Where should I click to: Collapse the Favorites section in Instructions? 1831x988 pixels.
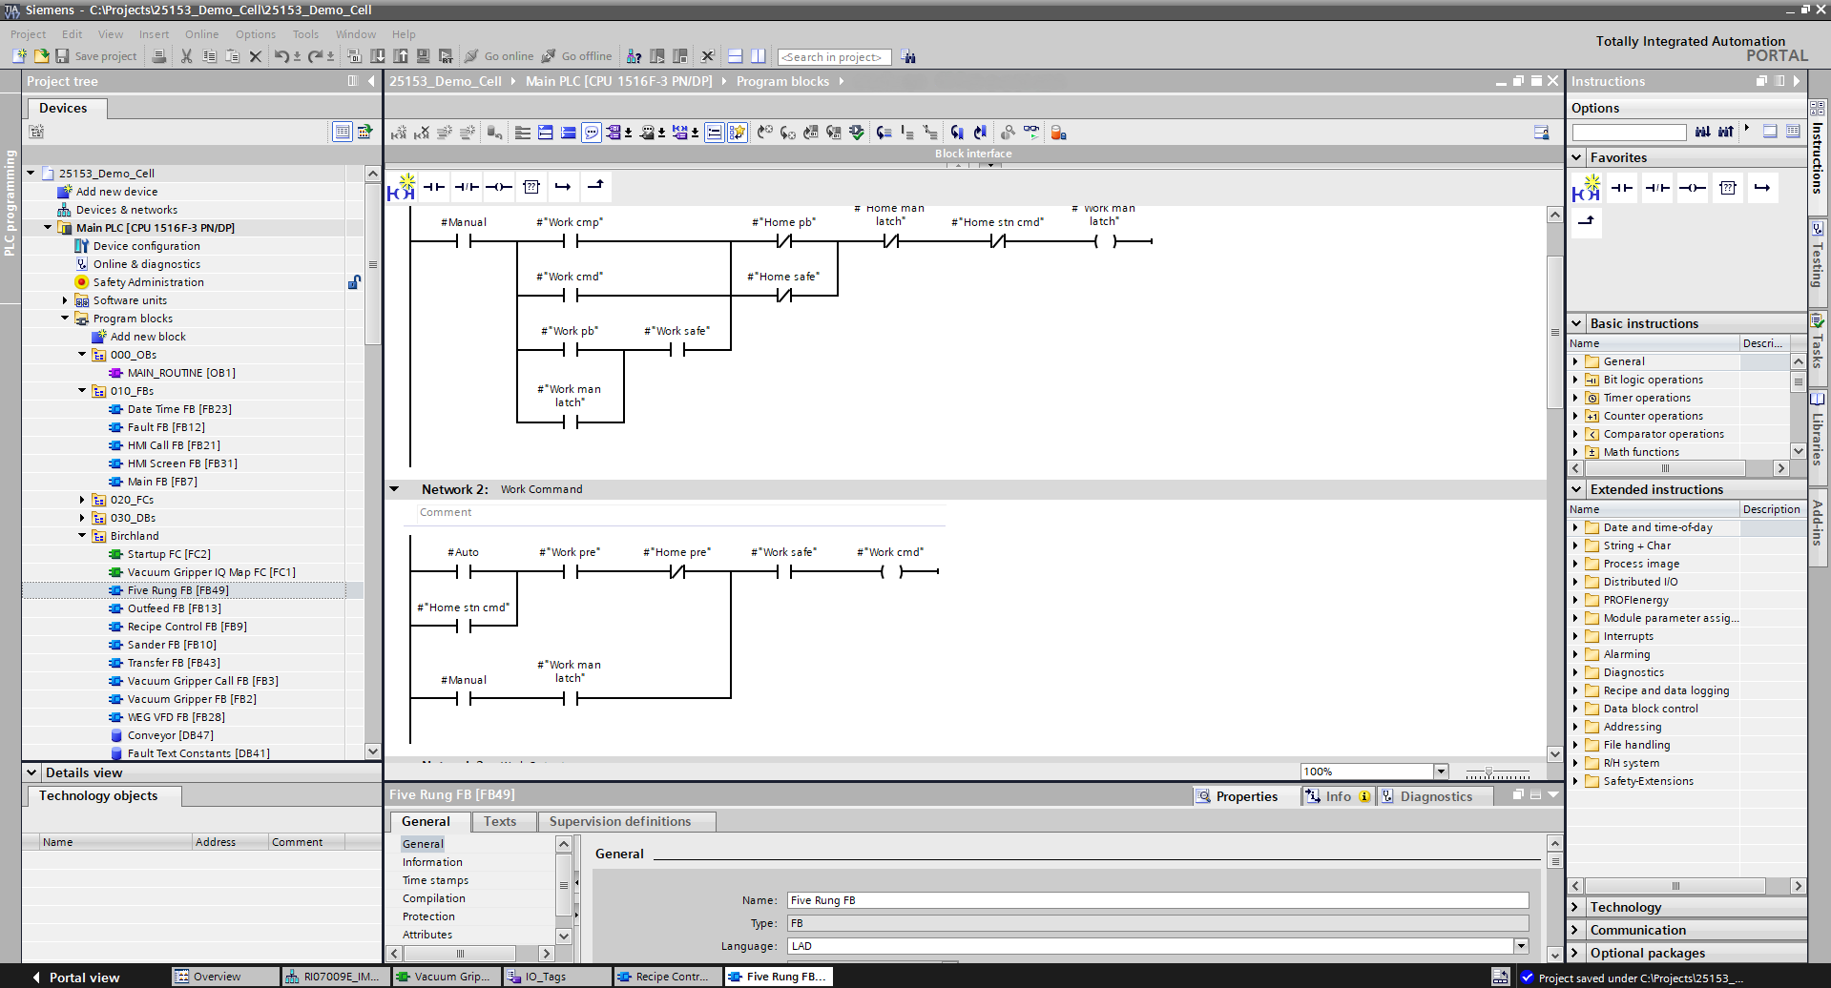pos(1577,157)
